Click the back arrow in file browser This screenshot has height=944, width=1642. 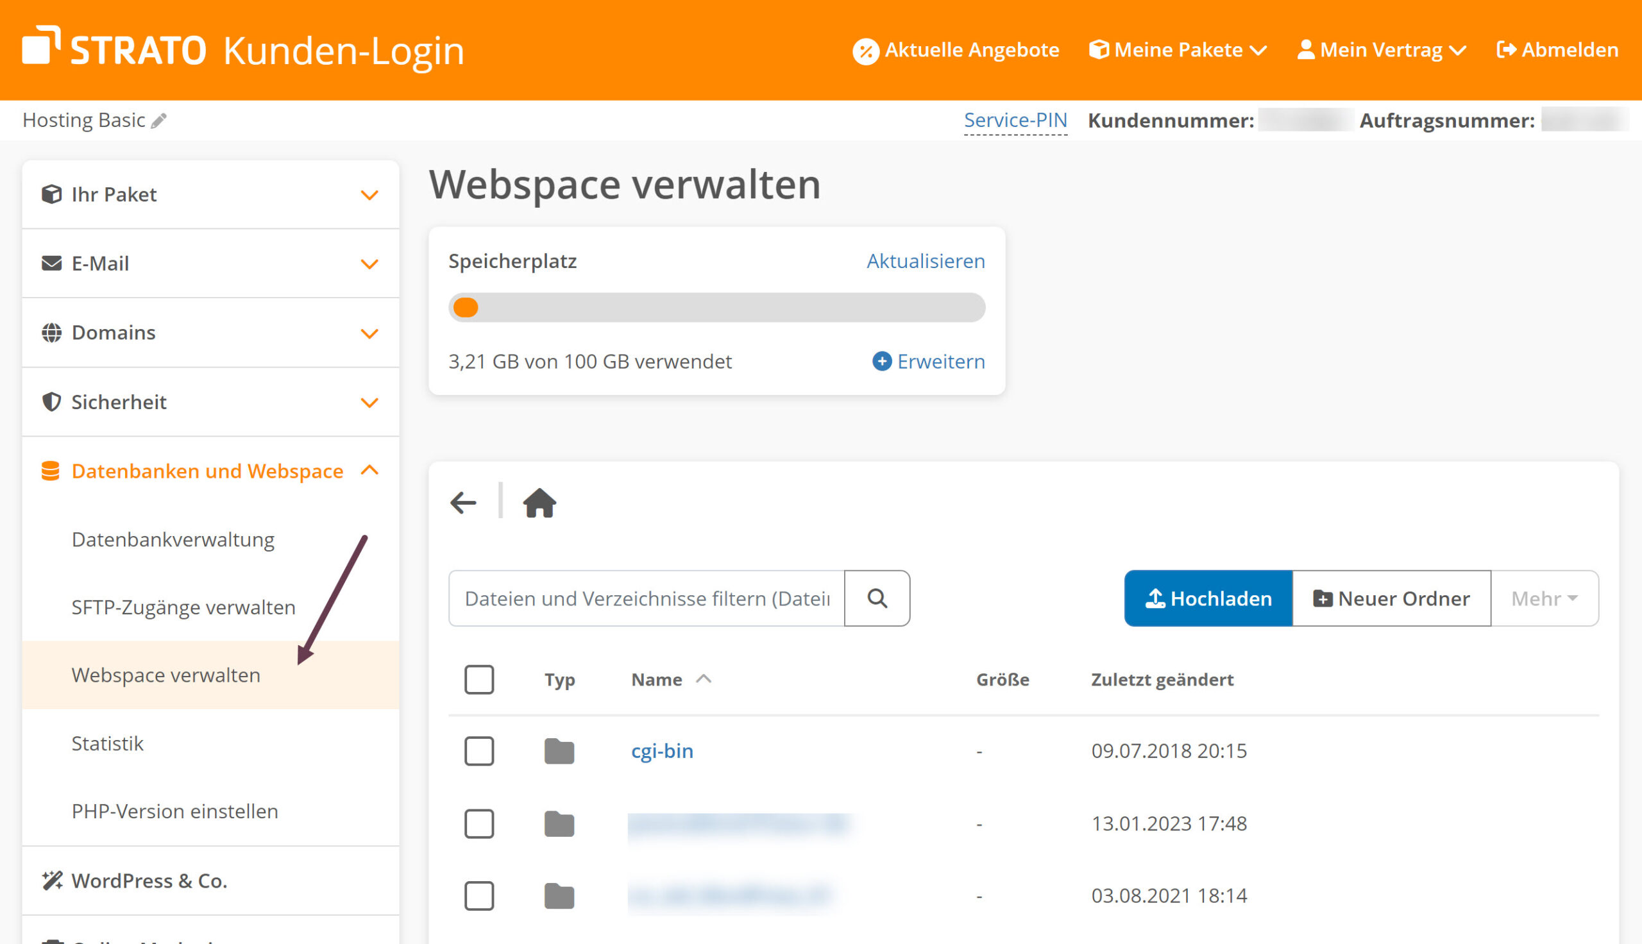tap(463, 503)
